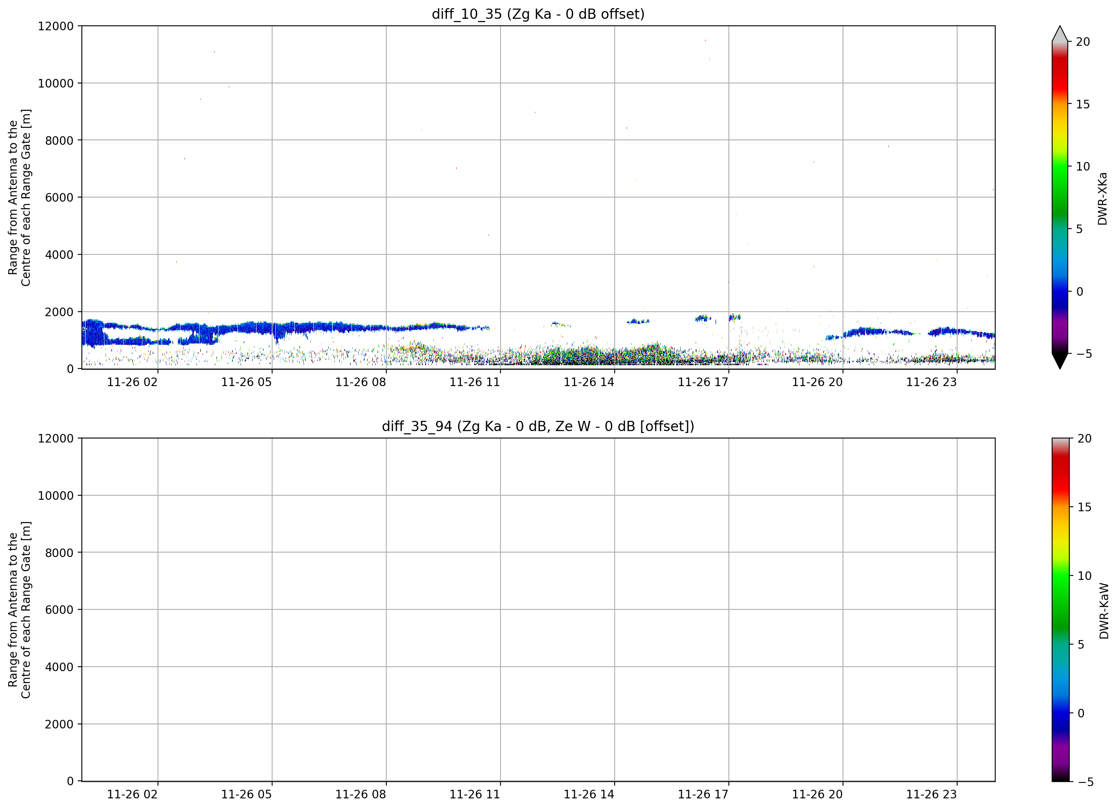1118x809 pixels.
Task: Click the DWR-KaW colorbar gradient
Action: pyautogui.click(x=1061, y=610)
